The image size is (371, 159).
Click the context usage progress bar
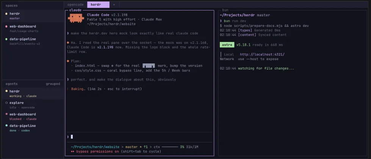[170, 147]
